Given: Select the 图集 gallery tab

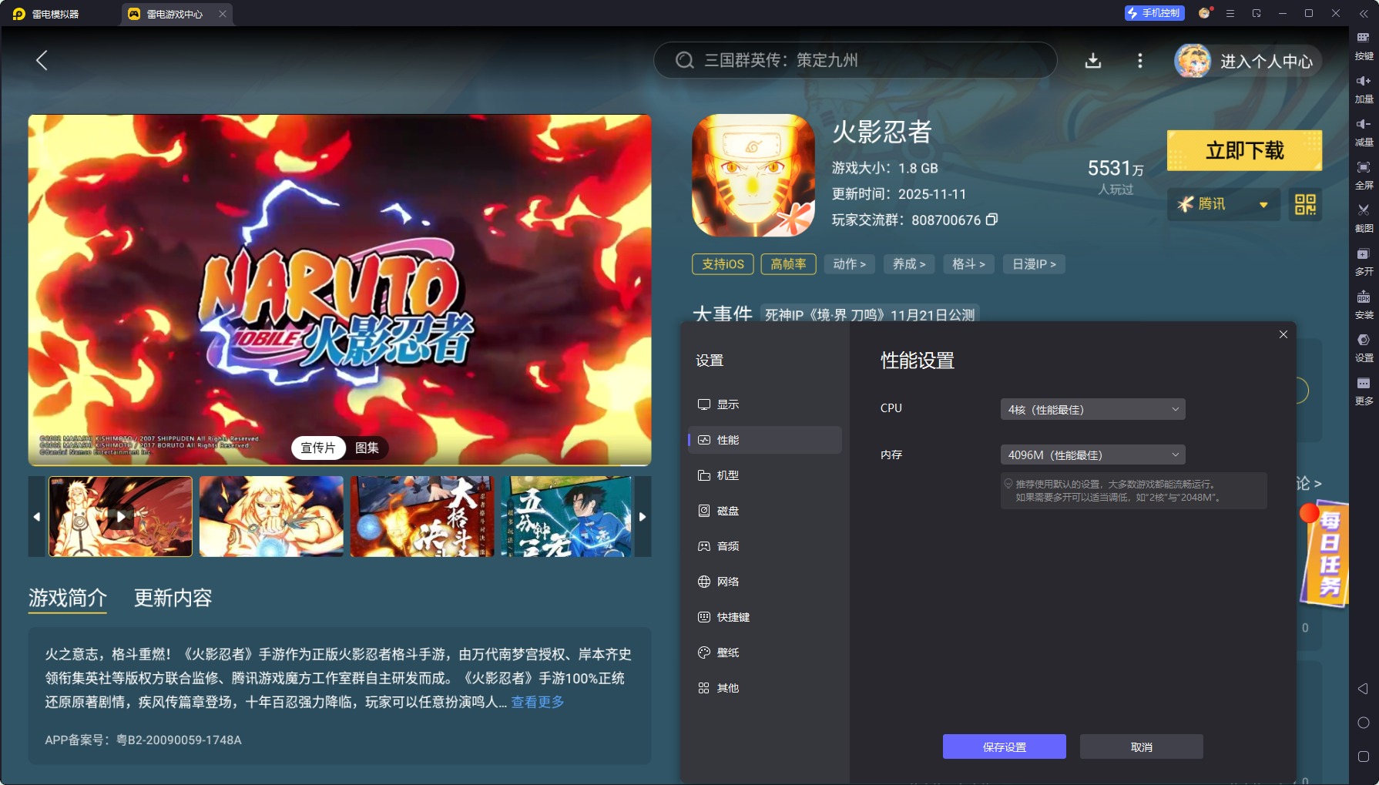Looking at the screenshot, I should [x=367, y=448].
